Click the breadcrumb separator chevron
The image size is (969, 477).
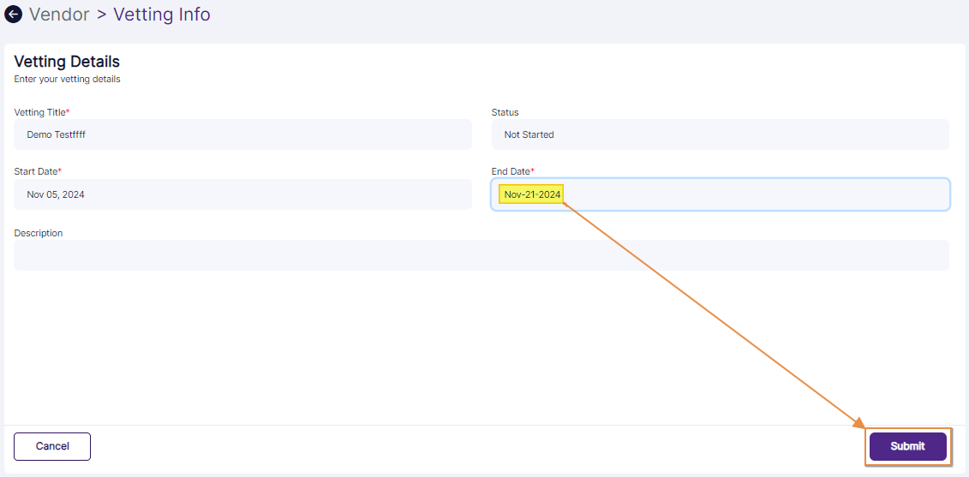pyautogui.click(x=101, y=15)
